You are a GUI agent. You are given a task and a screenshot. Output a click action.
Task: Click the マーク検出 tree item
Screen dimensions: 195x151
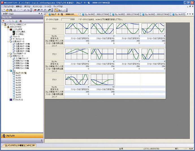[x=19, y=34]
